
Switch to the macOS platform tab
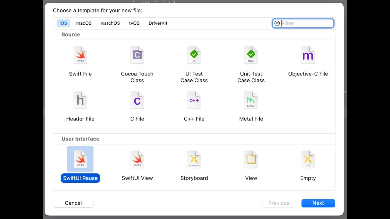click(84, 23)
